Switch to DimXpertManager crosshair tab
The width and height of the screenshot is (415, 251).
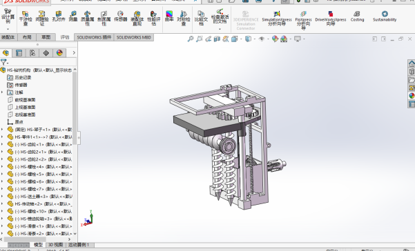point(46,53)
